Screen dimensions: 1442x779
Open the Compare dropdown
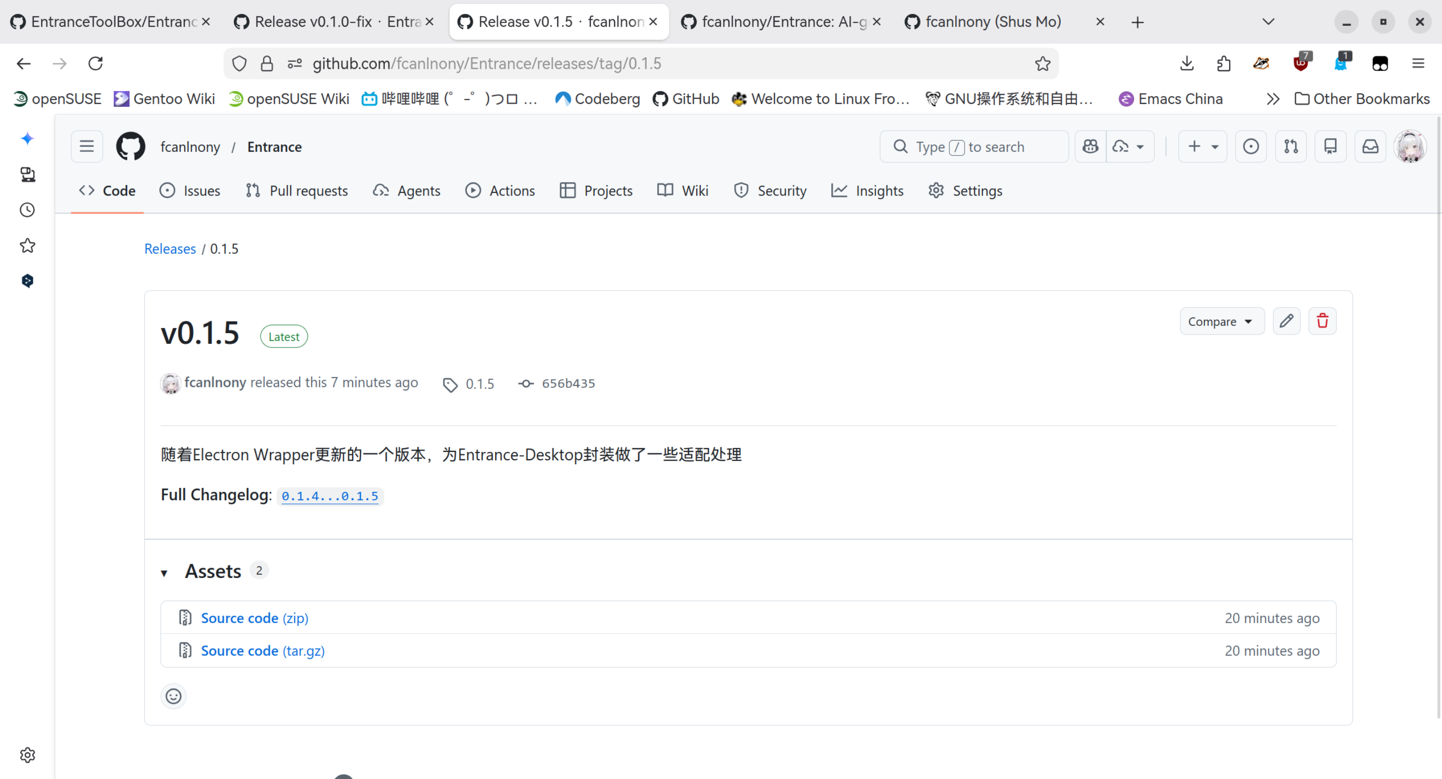pos(1222,321)
